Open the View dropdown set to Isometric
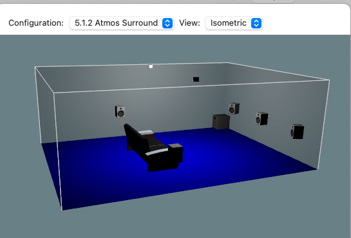 click(x=234, y=23)
